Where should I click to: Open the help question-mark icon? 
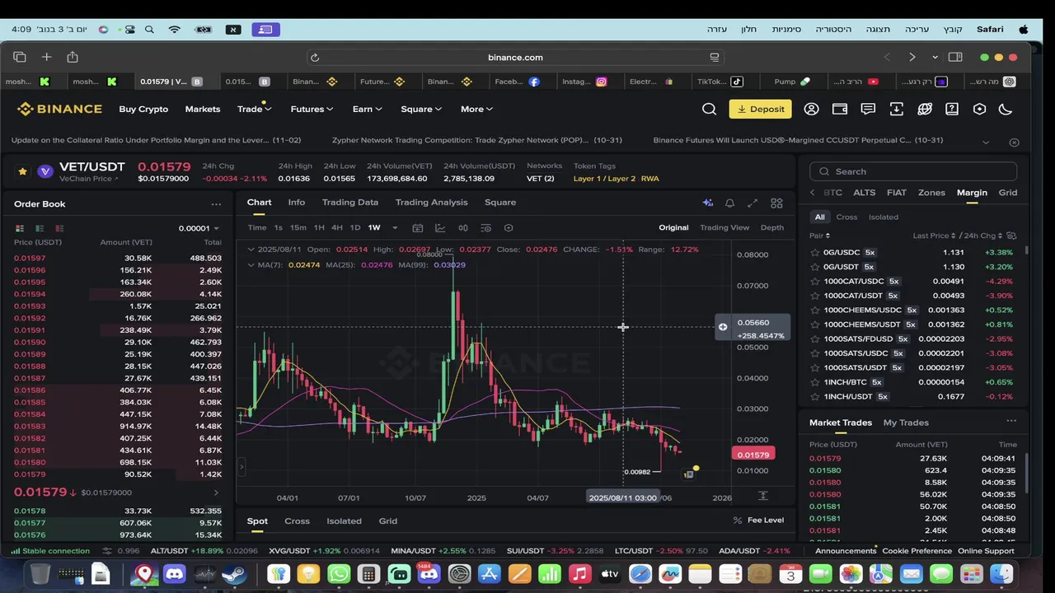[x=952, y=109]
